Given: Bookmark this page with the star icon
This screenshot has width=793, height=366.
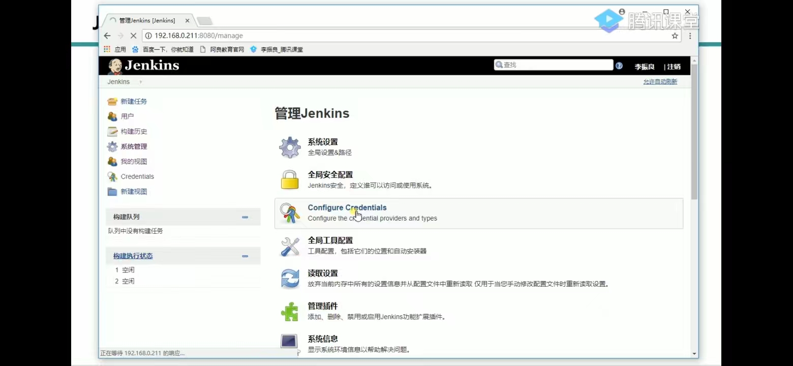Looking at the screenshot, I should pyautogui.click(x=675, y=36).
